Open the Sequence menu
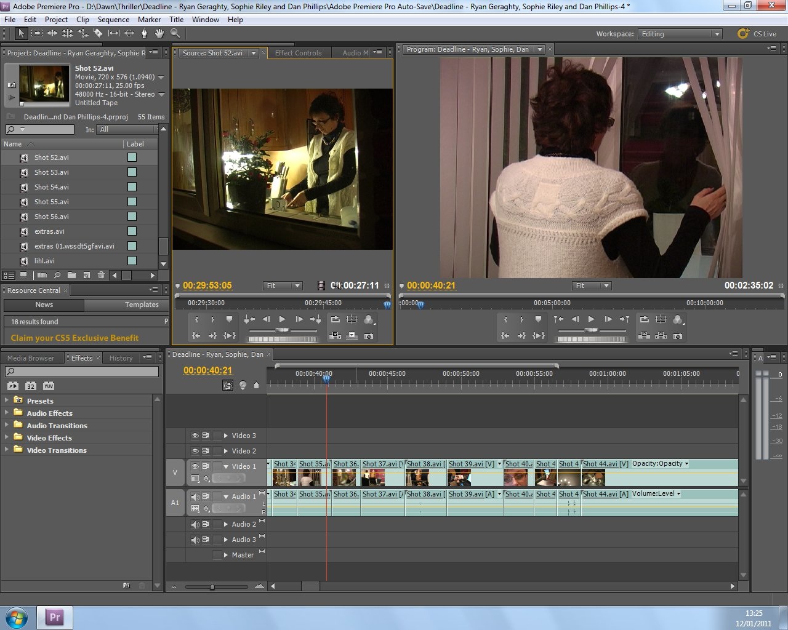The width and height of the screenshot is (788, 630). [x=113, y=20]
